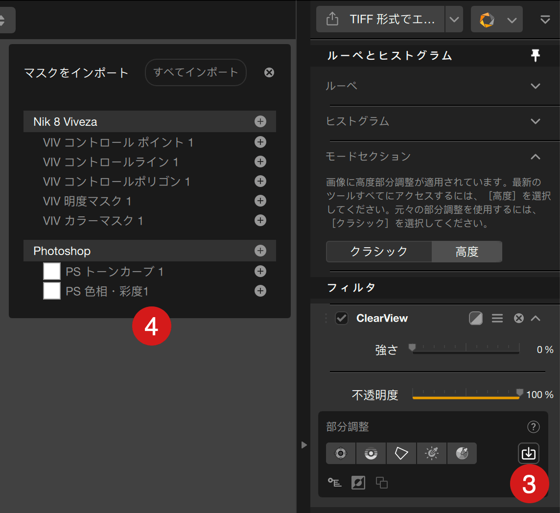
Task: Select the color mask tool
Action: click(x=462, y=453)
